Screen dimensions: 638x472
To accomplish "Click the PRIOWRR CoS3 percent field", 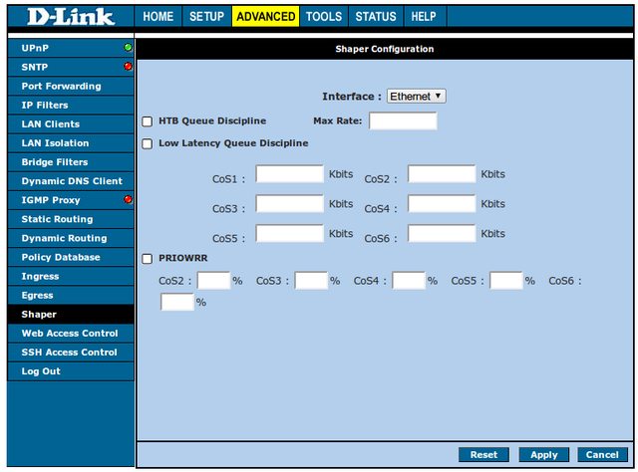I will [311, 281].
